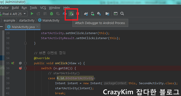Click the break statement on line 41
Image resolution: width=181 pixels, height=96 pixels.
pyautogui.click(x=60, y=93)
